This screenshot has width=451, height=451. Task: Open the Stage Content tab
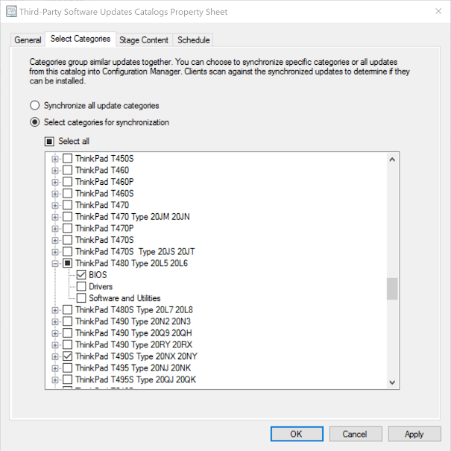click(x=144, y=40)
